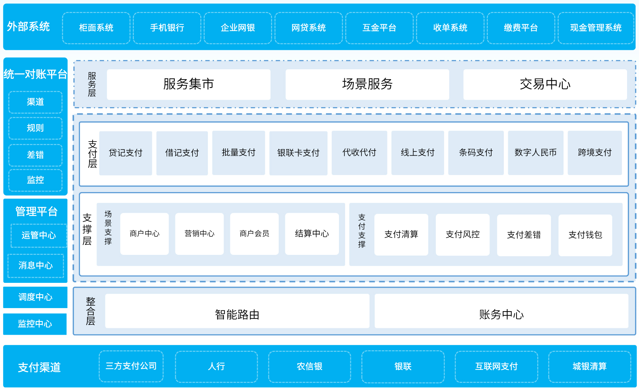Open the 运管中心 under 管理平台
Screen dimensions: 639x391
(x=38, y=235)
